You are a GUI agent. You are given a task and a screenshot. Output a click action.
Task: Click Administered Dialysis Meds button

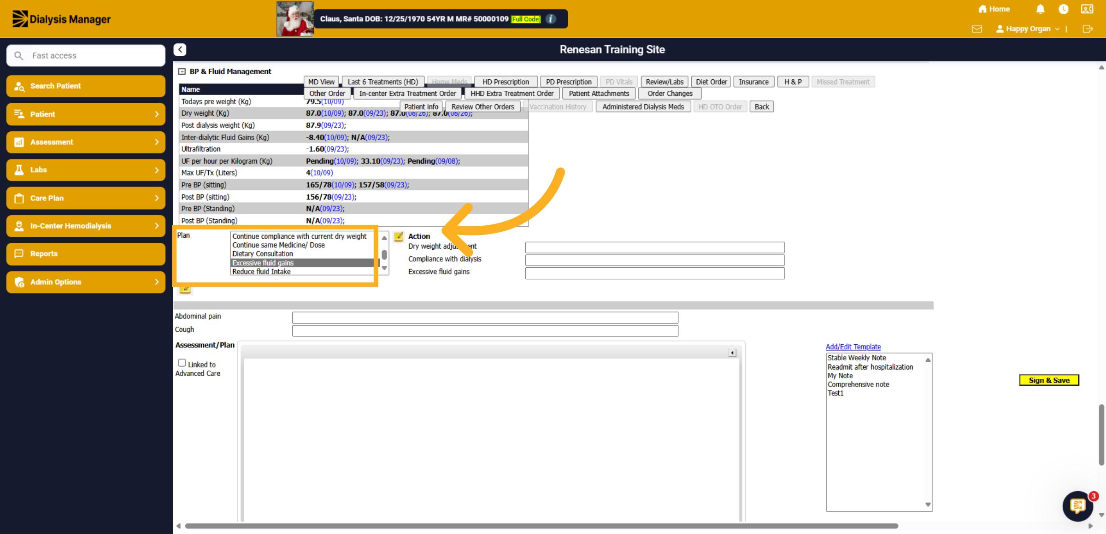point(643,107)
